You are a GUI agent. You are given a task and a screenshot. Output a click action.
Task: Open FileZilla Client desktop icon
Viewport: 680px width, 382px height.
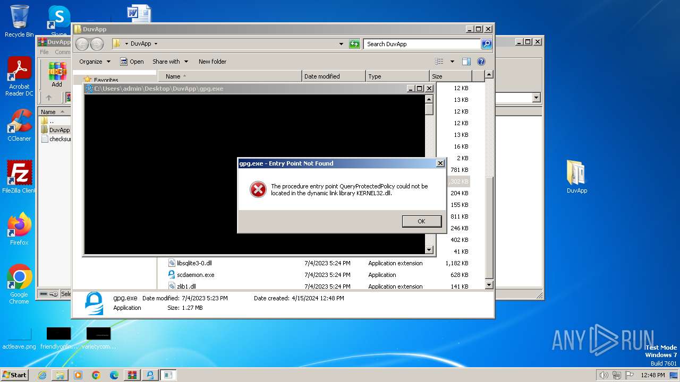pyautogui.click(x=19, y=177)
